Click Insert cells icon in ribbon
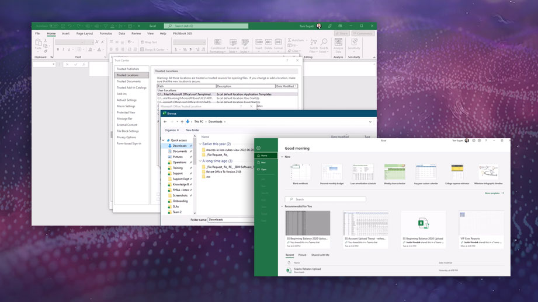Viewport: 538px width, 302px height. tap(259, 43)
